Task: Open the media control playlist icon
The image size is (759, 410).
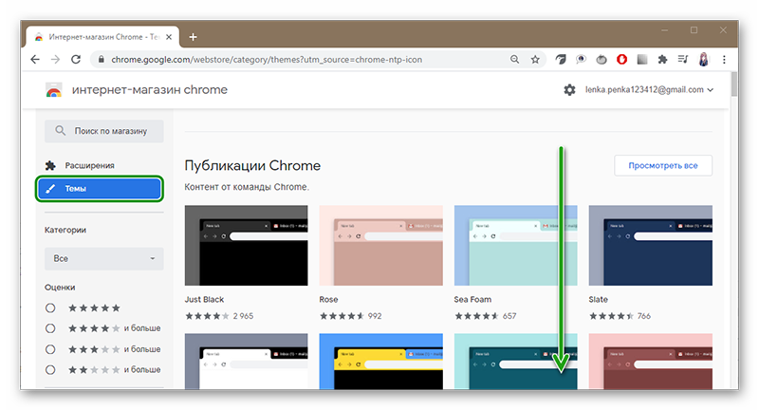Action: coord(682,60)
